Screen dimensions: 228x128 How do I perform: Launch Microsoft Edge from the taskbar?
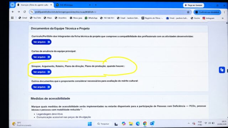pyautogui.click(x=138, y=124)
